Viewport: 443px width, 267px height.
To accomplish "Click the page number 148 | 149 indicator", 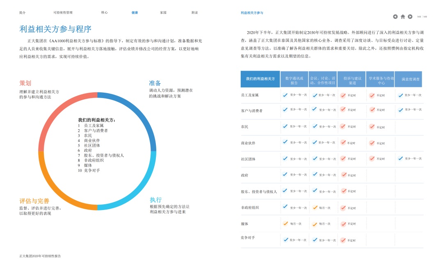I will 422,17.
